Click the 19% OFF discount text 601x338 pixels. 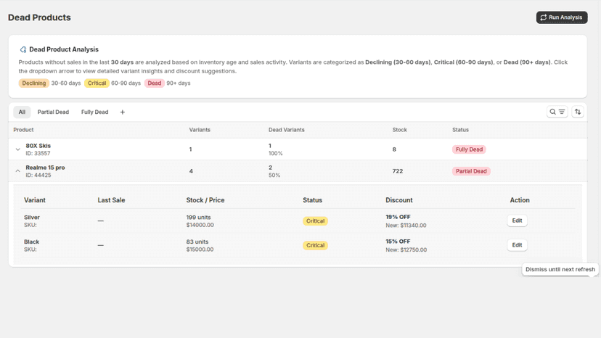398,217
